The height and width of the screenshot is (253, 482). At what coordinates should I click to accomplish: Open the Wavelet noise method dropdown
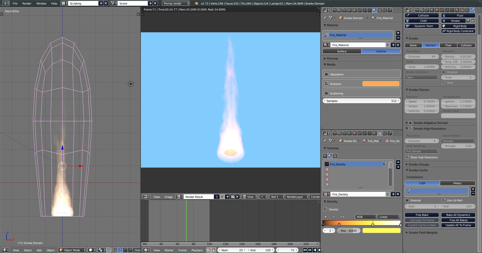click(x=458, y=141)
